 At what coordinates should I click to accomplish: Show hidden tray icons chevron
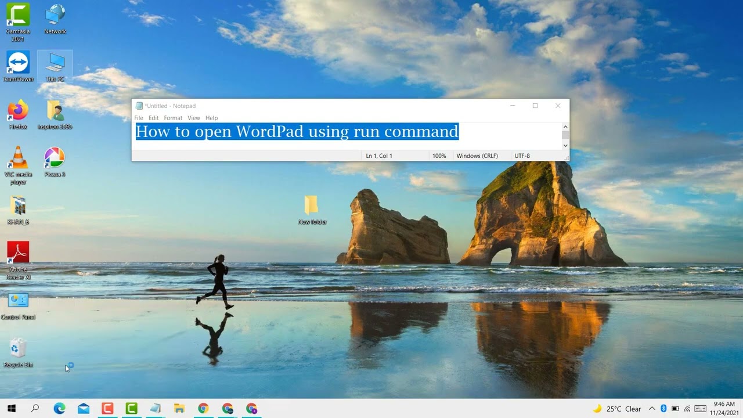(x=652, y=409)
